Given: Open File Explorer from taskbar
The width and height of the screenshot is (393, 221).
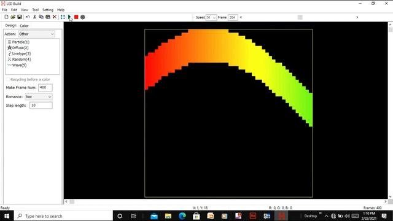Looking at the screenshot, I should click(x=168, y=216).
